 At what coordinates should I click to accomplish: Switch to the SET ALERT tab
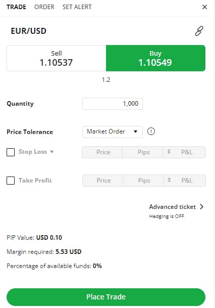pos(77,7)
